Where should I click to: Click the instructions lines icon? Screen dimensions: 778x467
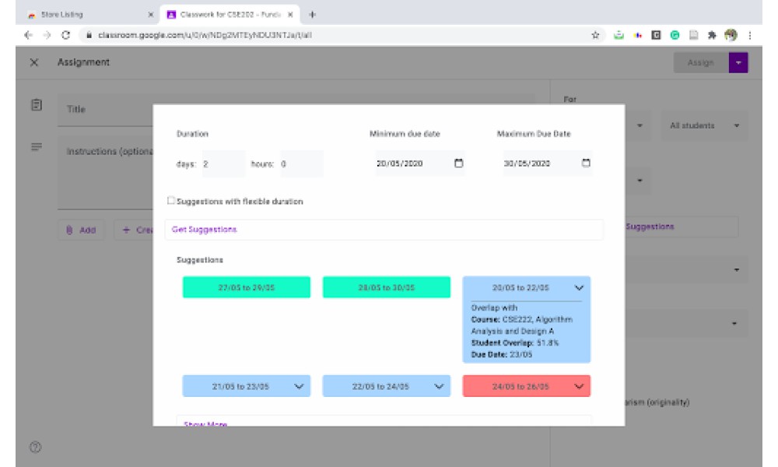pyautogui.click(x=37, y=147)
